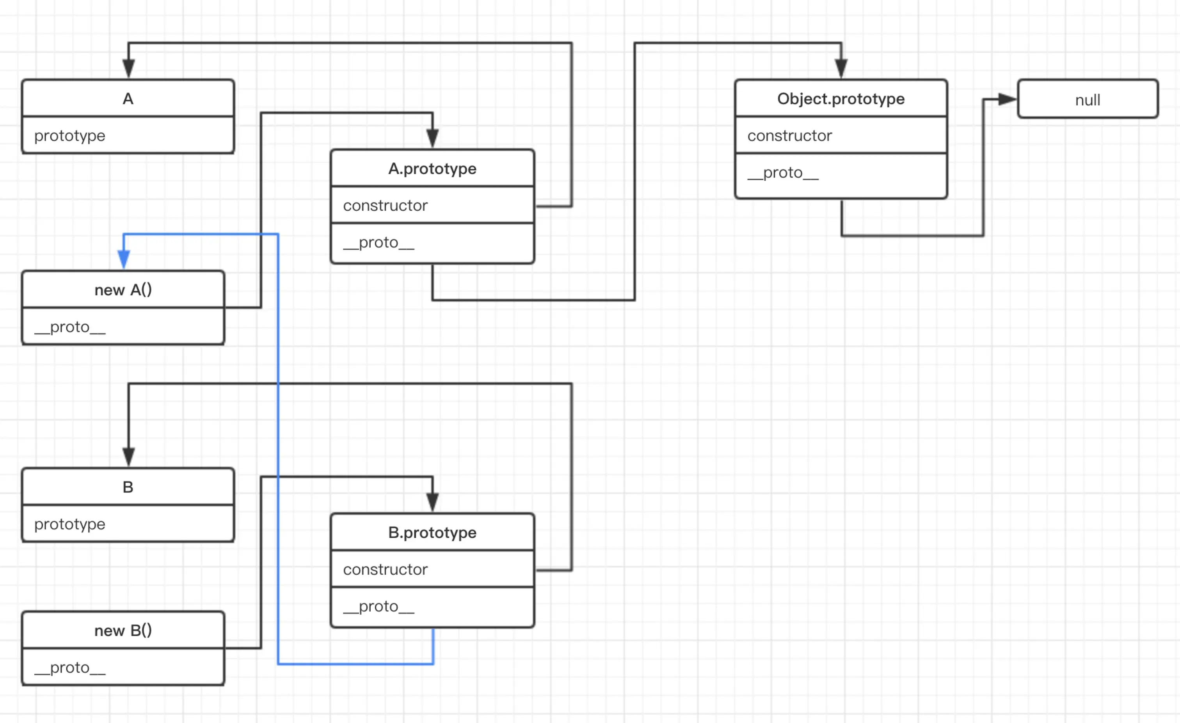Select the box titled B
The width and height of the screenshot is (1180, 723).
pos(128,487)
